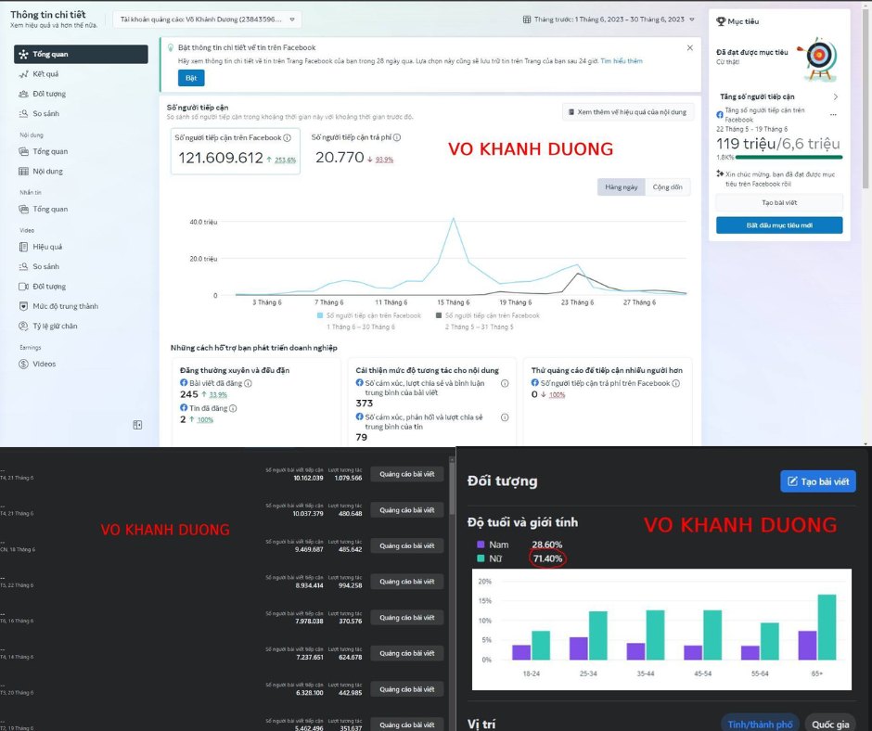Switch the chart to Cộng dồn view
The image size is (872, 731).
[x=667, y=186]
